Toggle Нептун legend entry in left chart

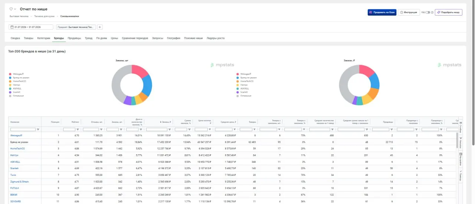tap(15, 85)
